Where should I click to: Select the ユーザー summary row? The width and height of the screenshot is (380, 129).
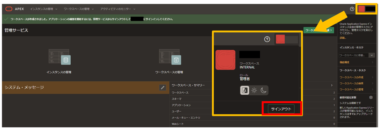pyautogui.click(x=253, y=111)
